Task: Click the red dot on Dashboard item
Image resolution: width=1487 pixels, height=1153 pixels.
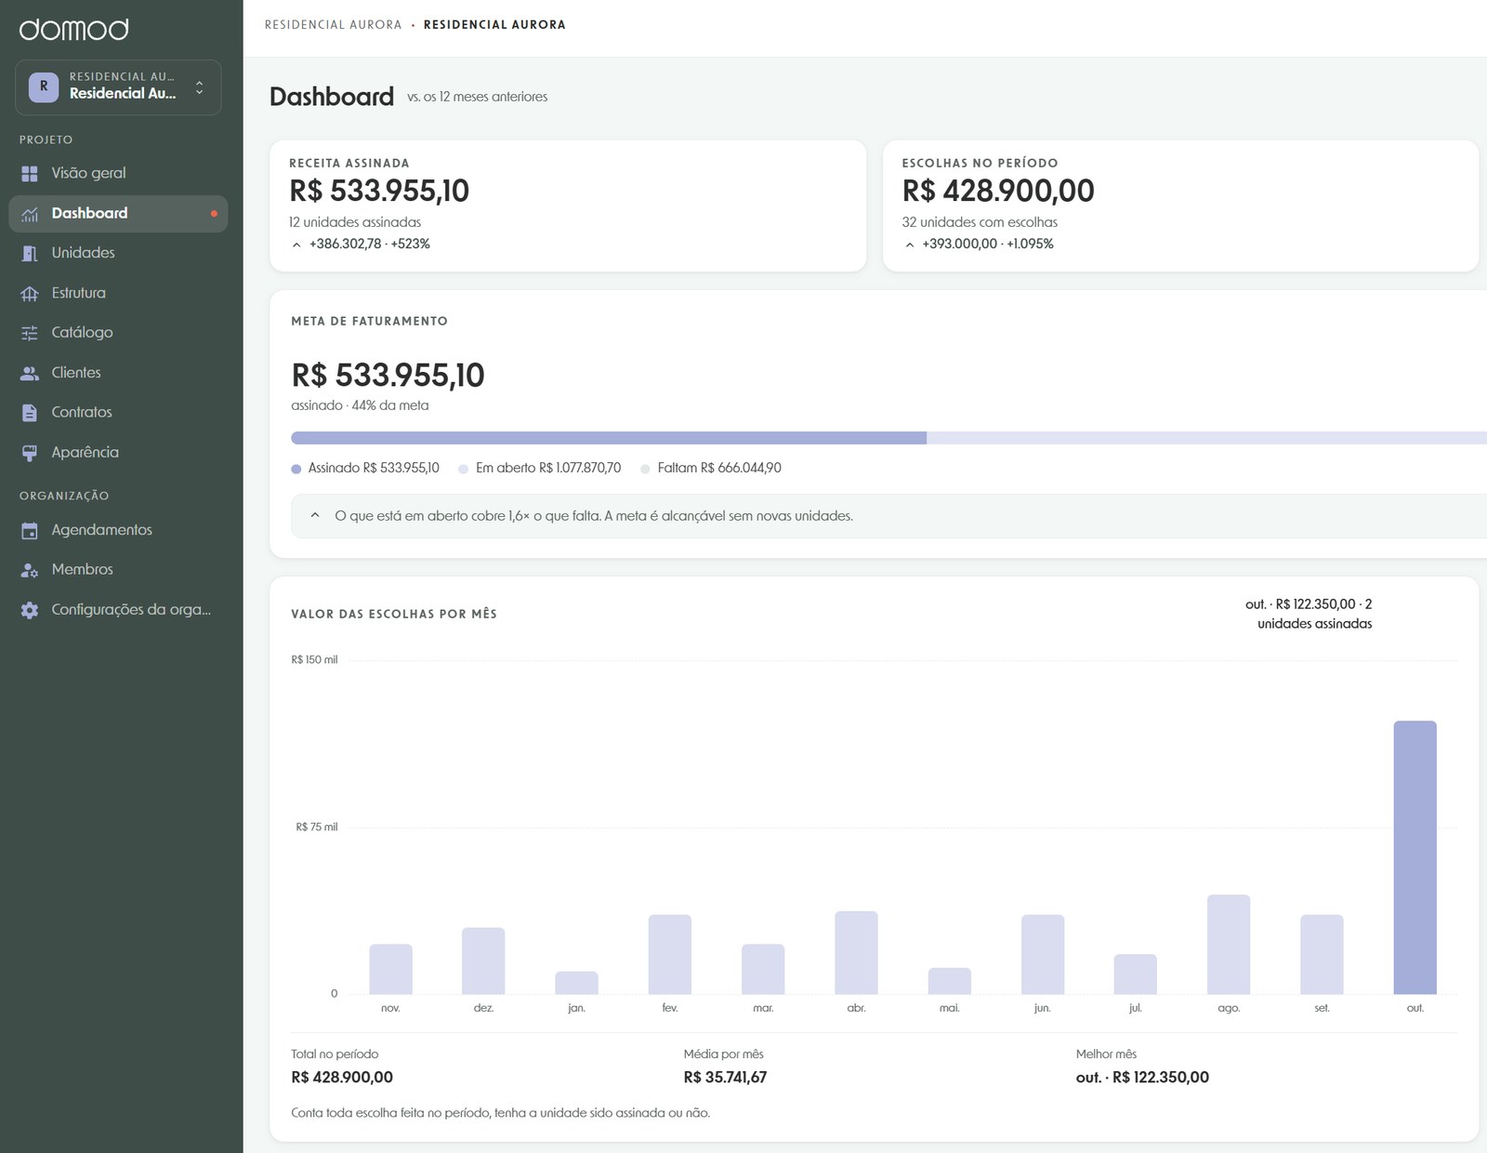Action: coord(214,214)
